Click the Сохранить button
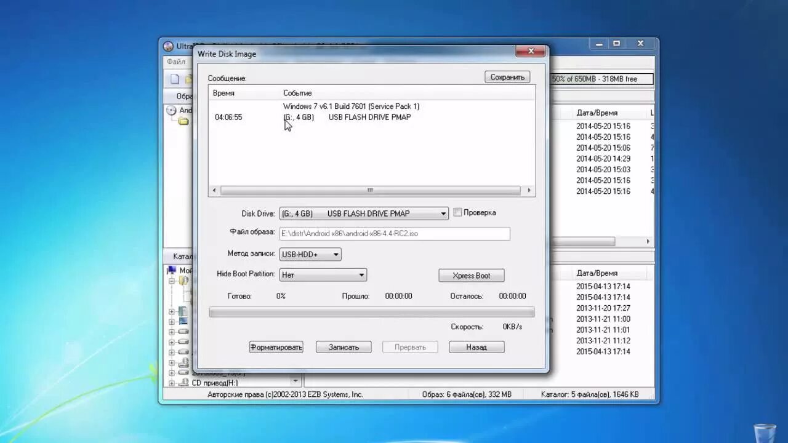 [507, 77]
